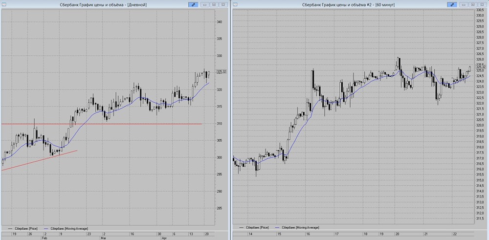489x240 pixels.
Task: Select the red sloping trend line on the daily chart
Action: coord(39,160)
